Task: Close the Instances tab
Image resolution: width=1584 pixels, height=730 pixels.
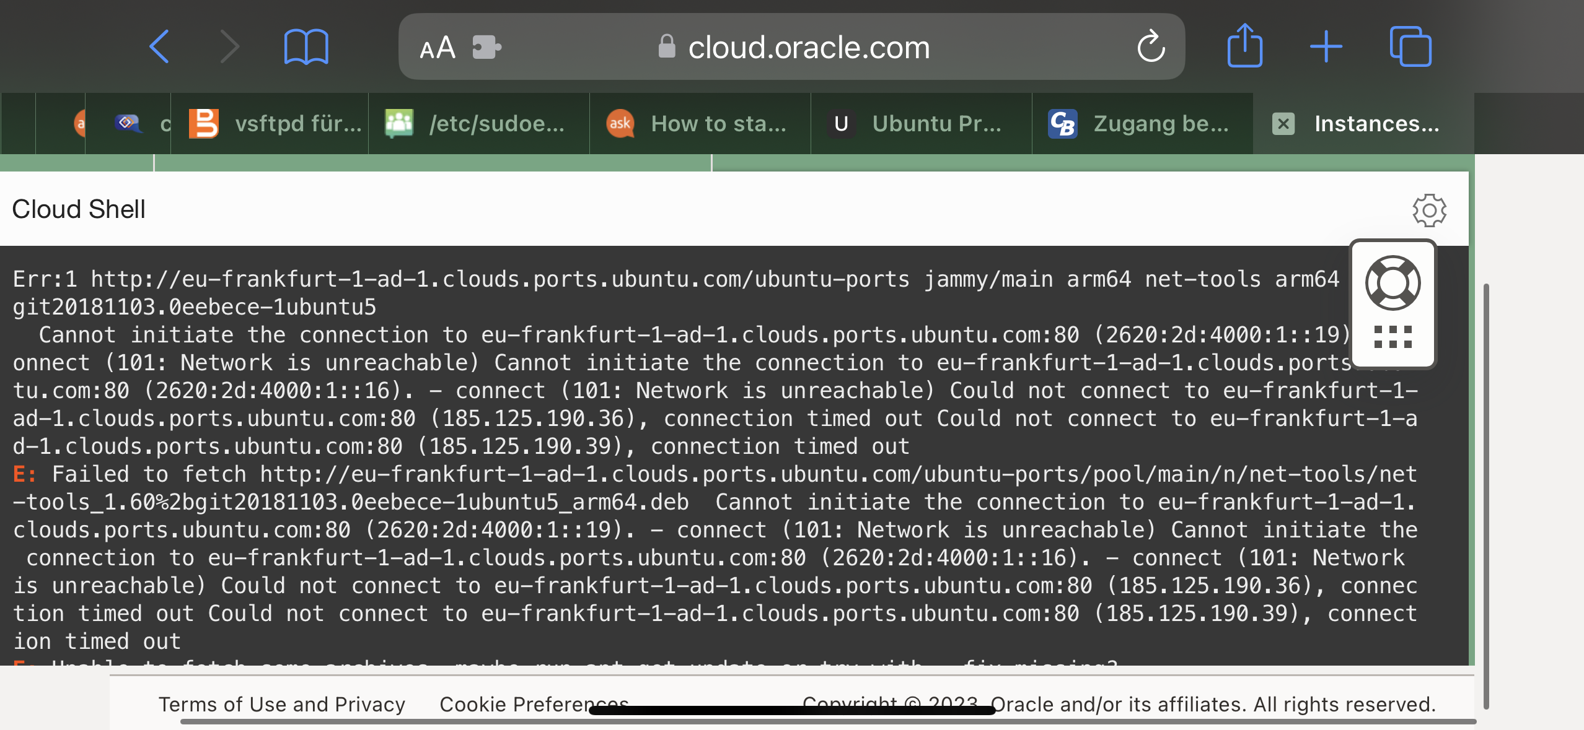Action: click(x=1283, y=124)
